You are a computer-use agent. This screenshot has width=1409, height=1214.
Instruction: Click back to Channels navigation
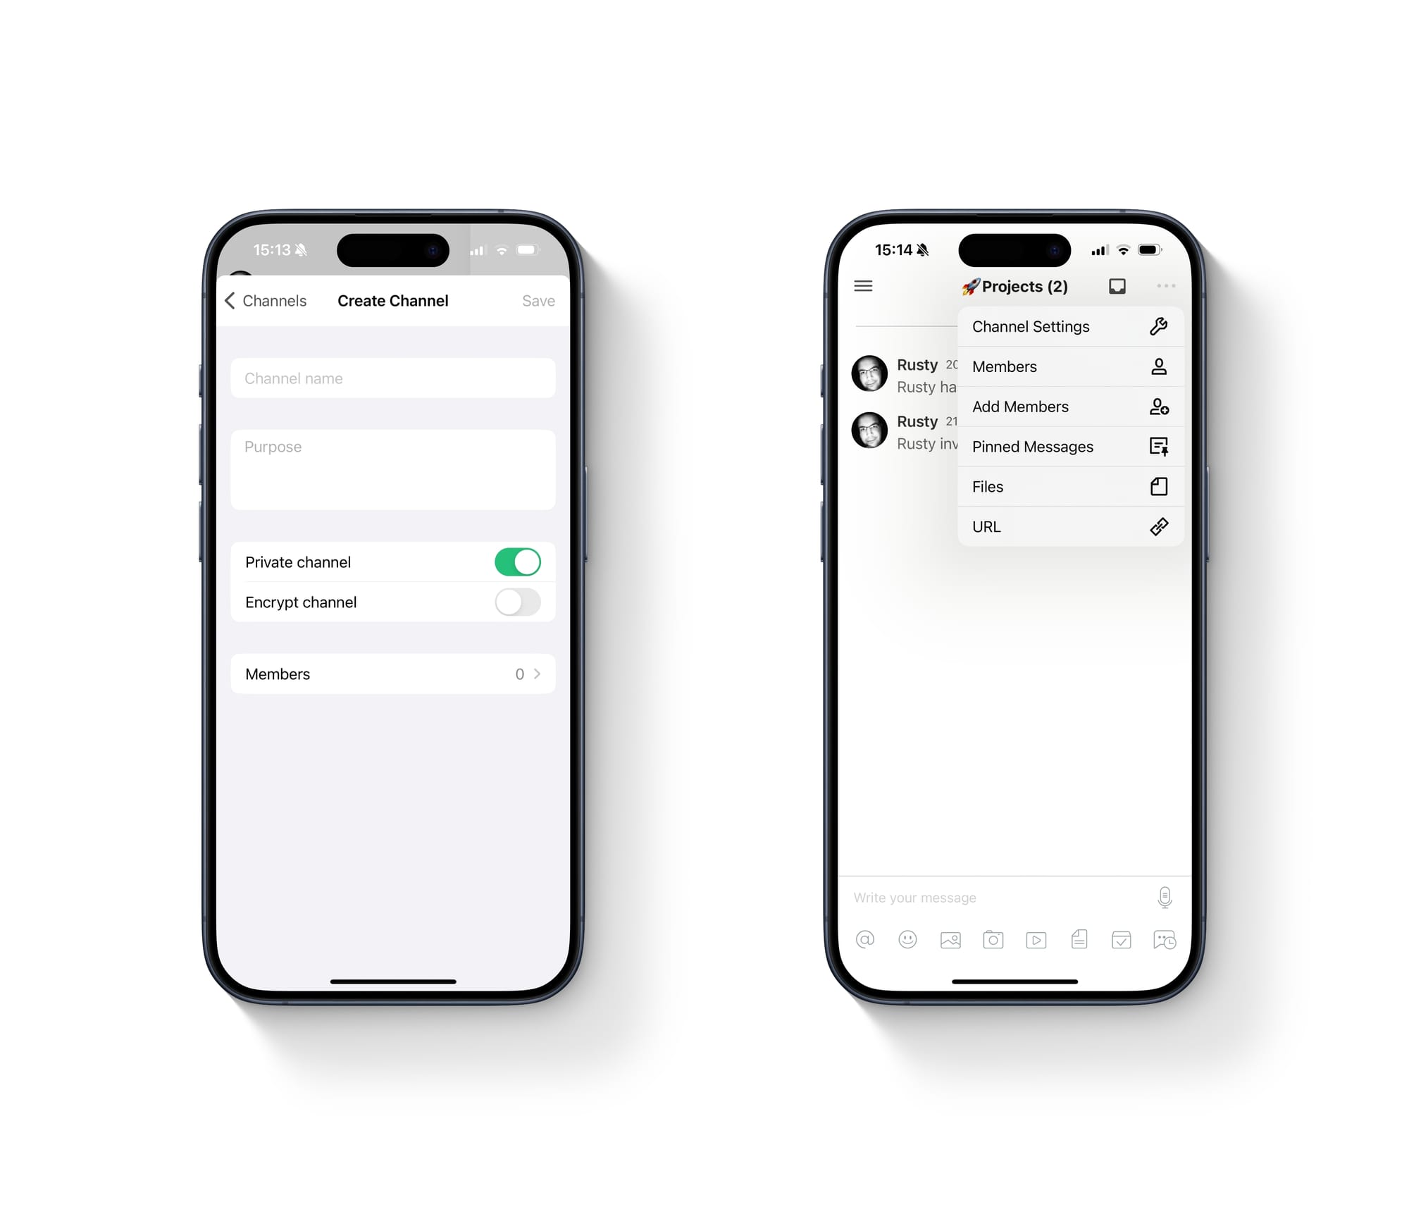tap(265, 299)
